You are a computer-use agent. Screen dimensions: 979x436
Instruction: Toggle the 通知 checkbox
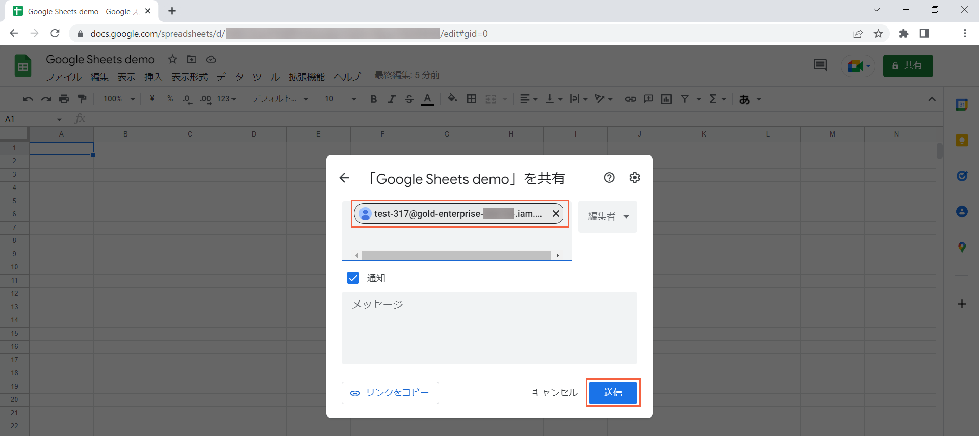pos(353,278)
